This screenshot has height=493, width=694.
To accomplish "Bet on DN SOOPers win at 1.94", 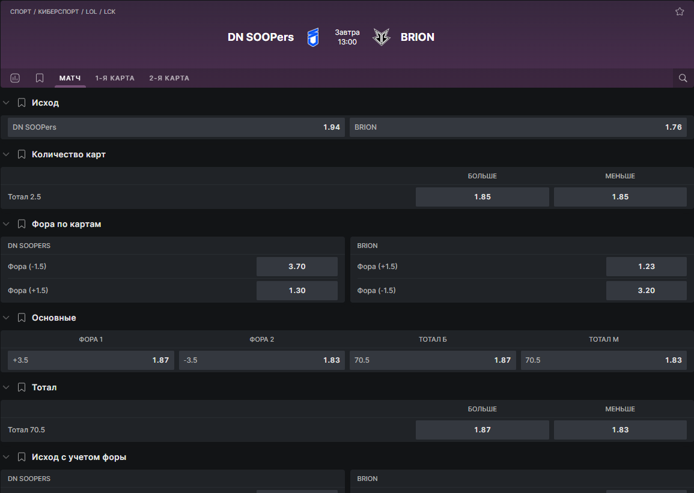I will [x=176, y=127].
